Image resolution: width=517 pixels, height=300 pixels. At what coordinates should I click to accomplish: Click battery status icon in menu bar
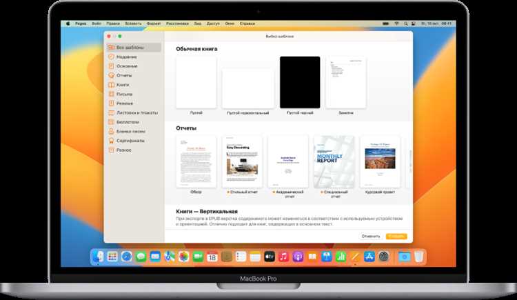coord(385,23)
